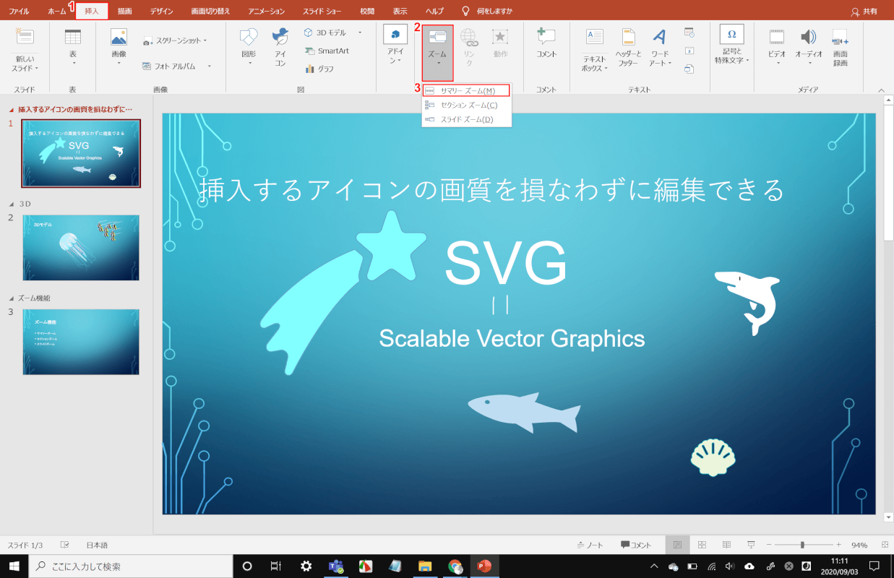
Task: Insert a グラフ (Chart)
Action: pos(319,69)
